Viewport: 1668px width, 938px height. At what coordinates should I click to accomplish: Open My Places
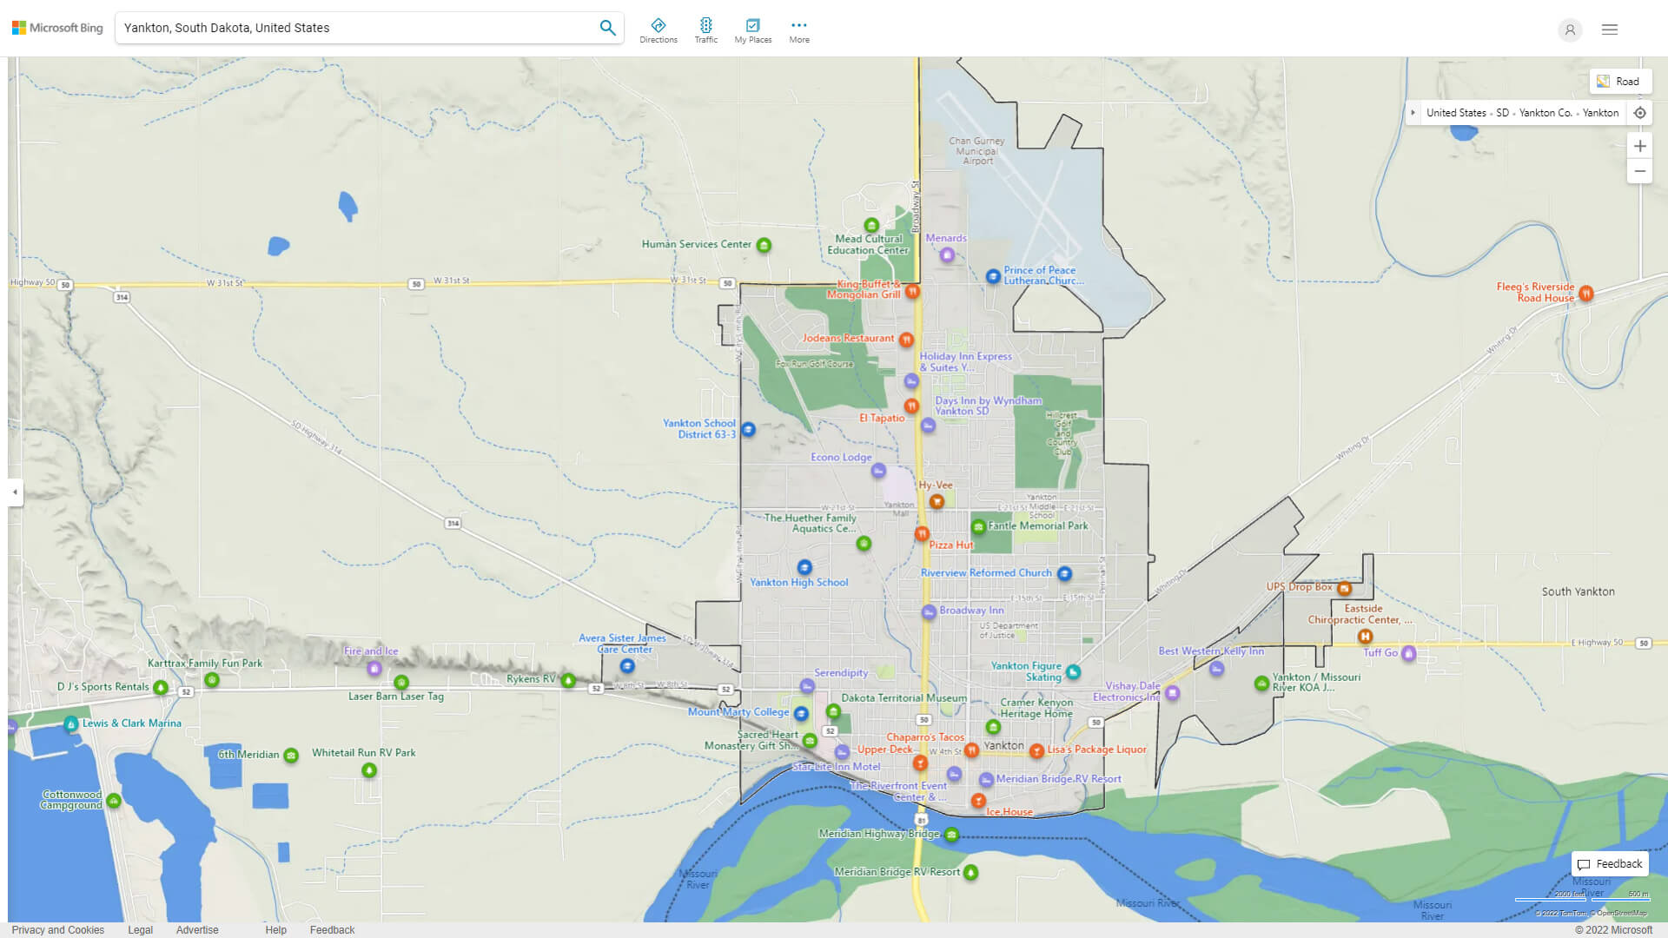752,30
